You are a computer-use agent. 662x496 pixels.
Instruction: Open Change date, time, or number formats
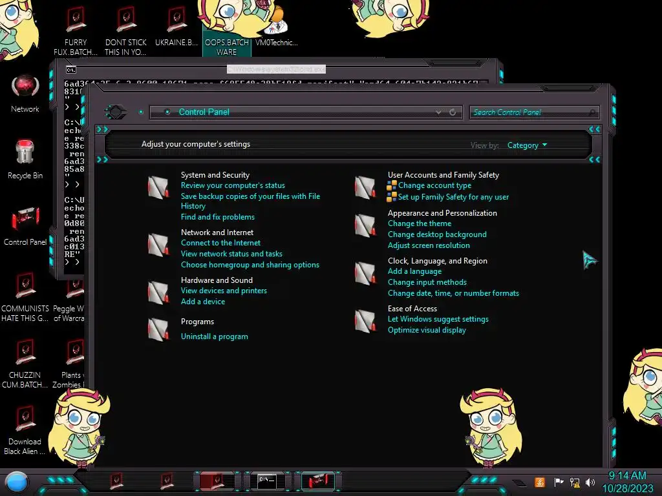(453, 293)
